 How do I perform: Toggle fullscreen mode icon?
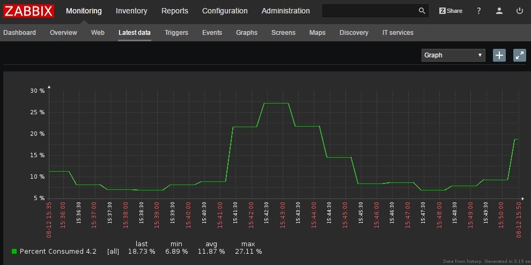pos(520,55)
